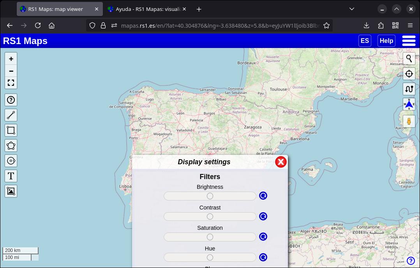The image size is (420, 268).
Task: Open tracking protection shield panel
Action: (x=92, y=25)
